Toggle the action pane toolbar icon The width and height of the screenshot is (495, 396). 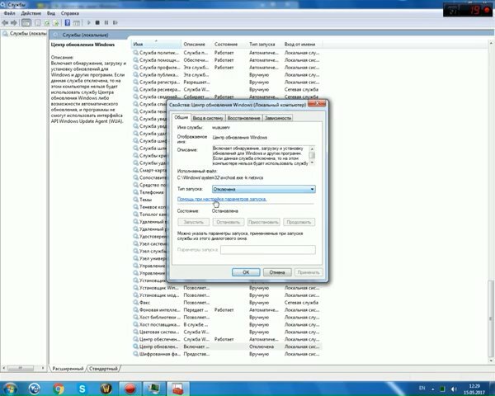coord(77,23)
